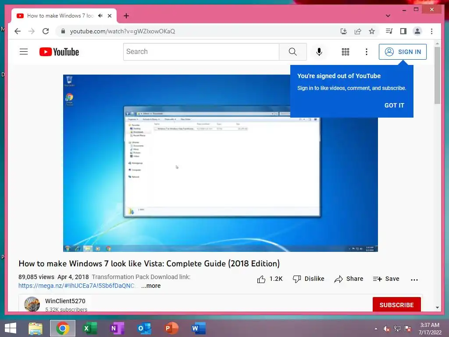View site info via the padlock icon

coord(63,31)
